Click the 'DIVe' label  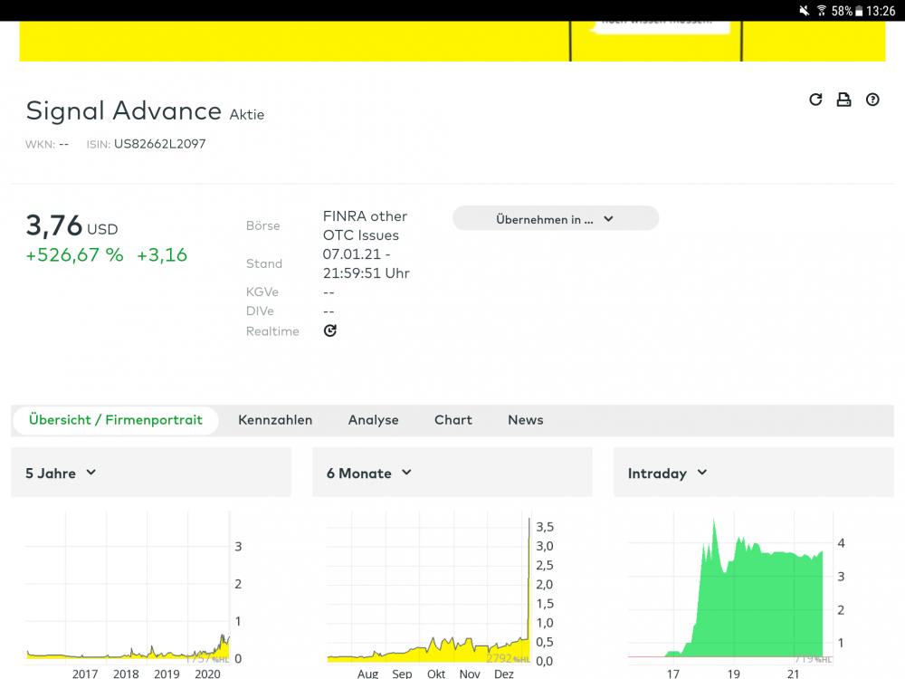pyautogui.click(x=260, y=311)
